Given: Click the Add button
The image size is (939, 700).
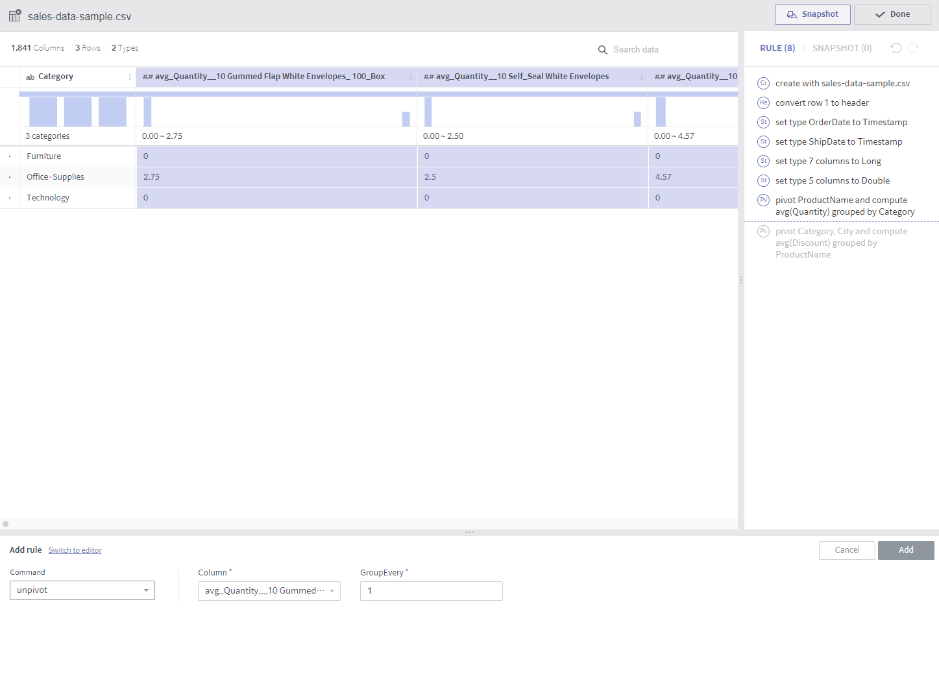Looking at the screenshot, I should point(906,550).
